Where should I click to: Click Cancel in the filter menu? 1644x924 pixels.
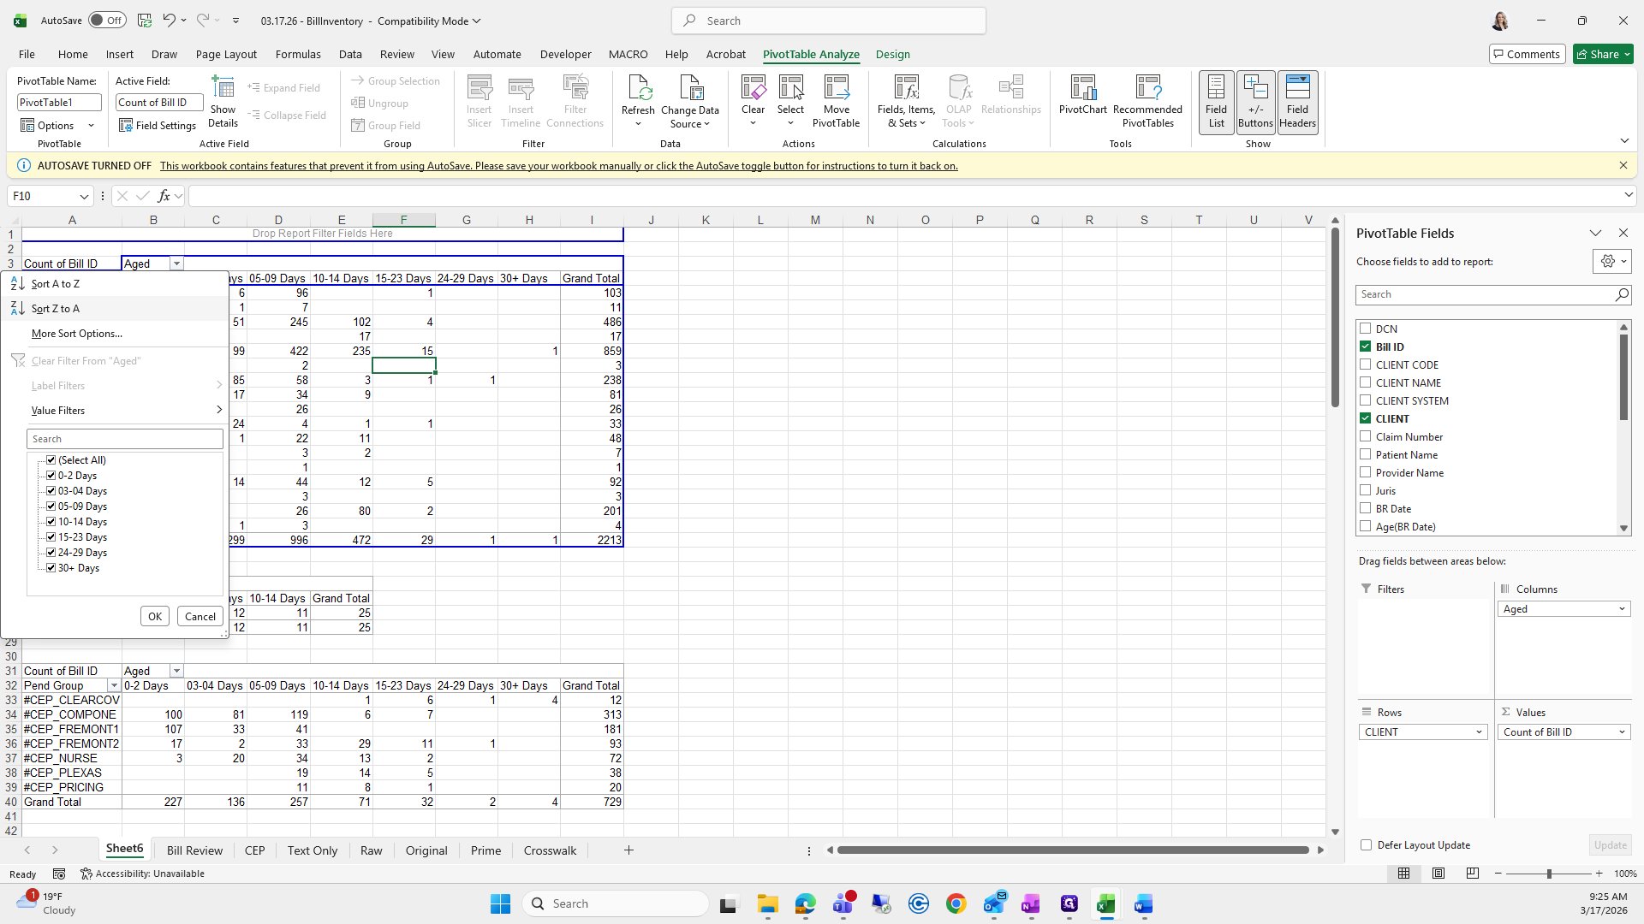tap(200, 617)
